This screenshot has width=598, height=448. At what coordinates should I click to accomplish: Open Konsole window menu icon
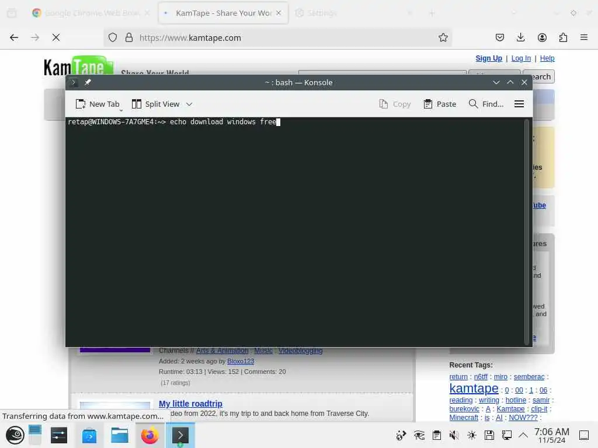click(73, 82)
